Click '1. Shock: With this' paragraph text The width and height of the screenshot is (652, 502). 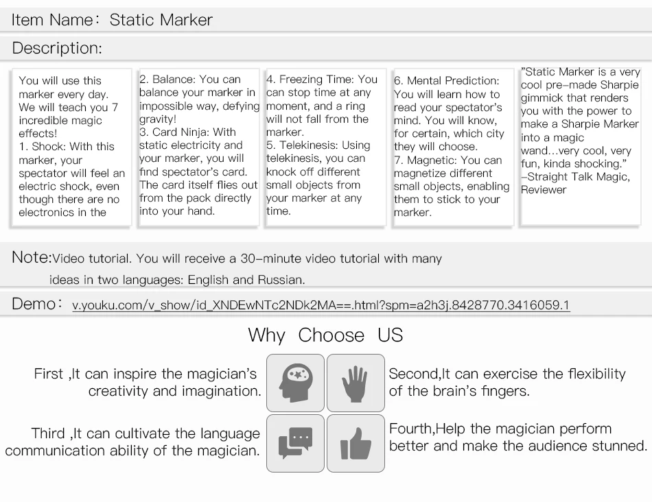(71, 180)
